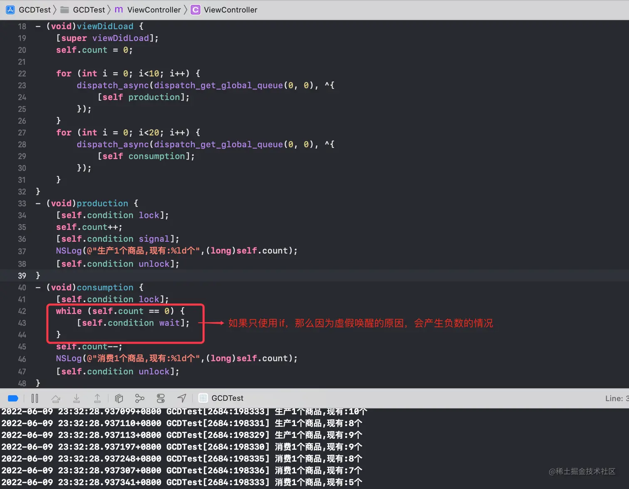Open the GCDTest folder breadcrumb item
Viewport: 629px width, 489px height.
click(x=89, y=10)
